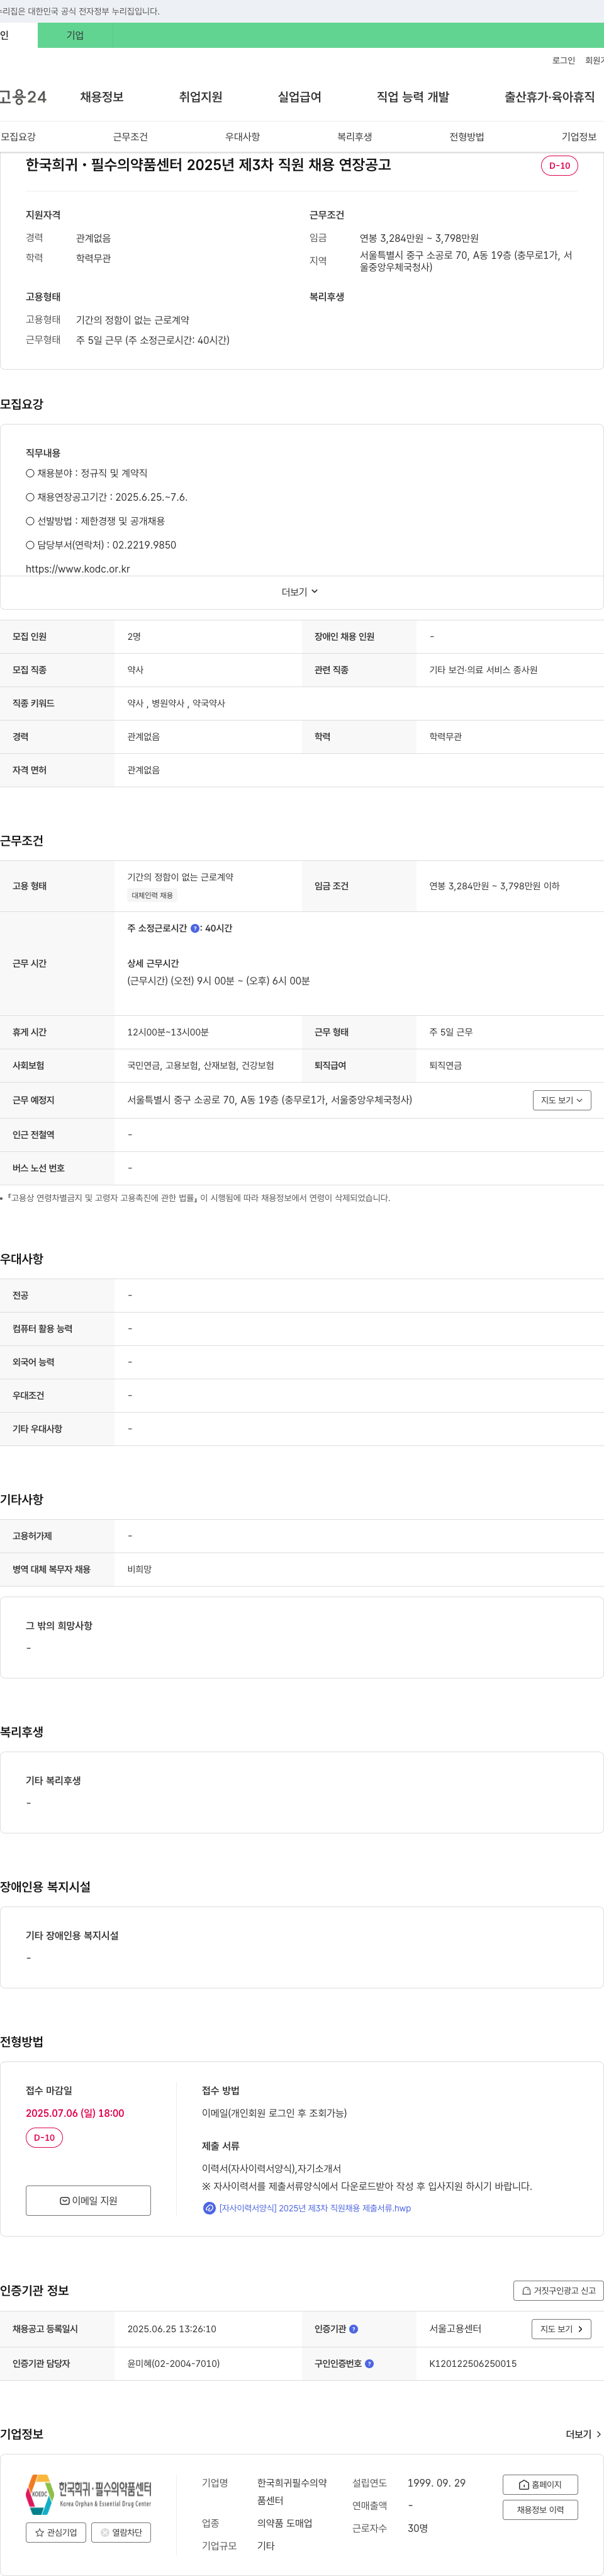Open 더보기 link in 기업정보 header
Image resolution: width=604 pixels, height=2576 pixels.
click(583, 2434)
